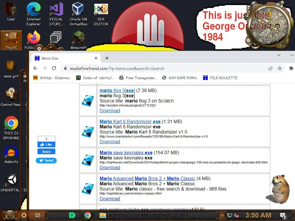Open the steampunk Start button

tap(10, 215)
